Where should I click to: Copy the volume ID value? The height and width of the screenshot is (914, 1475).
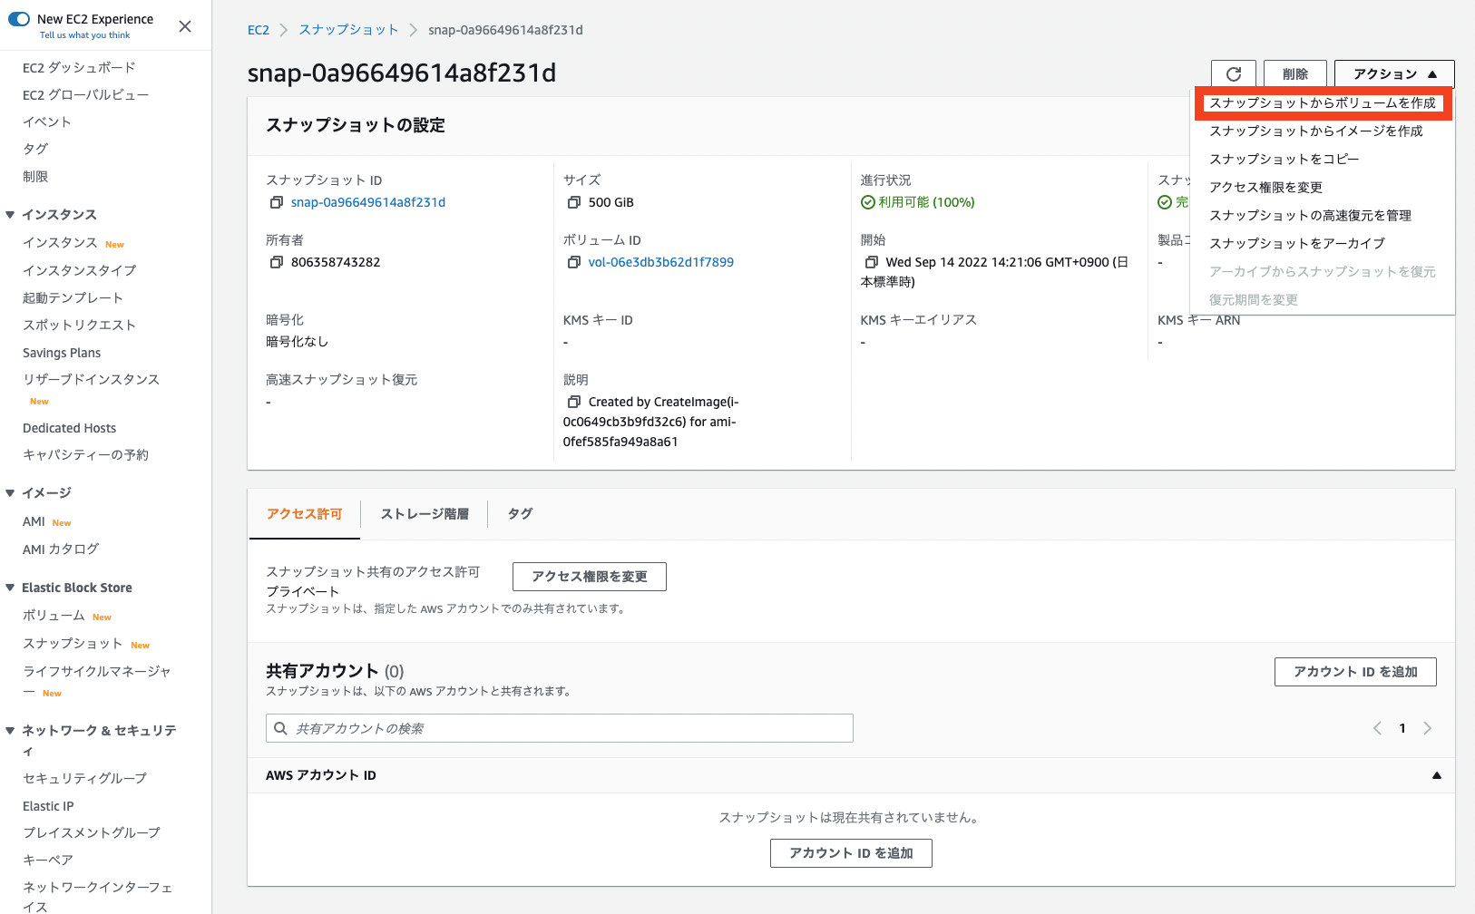pos(574,262)
